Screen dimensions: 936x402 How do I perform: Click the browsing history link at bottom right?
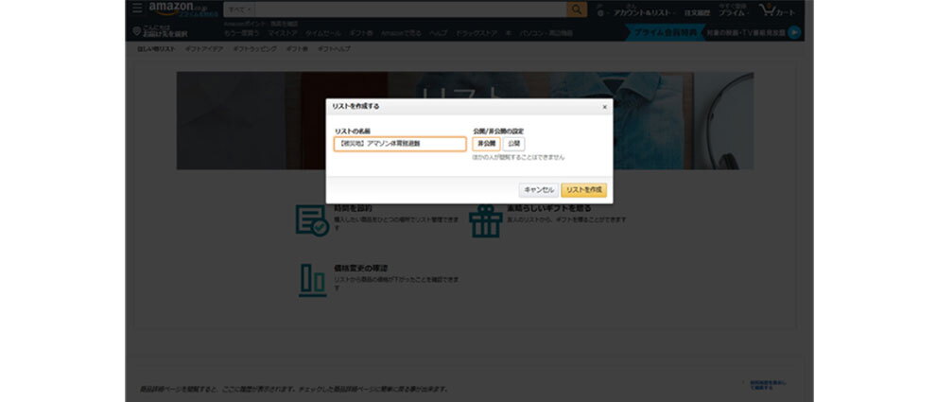769,385
